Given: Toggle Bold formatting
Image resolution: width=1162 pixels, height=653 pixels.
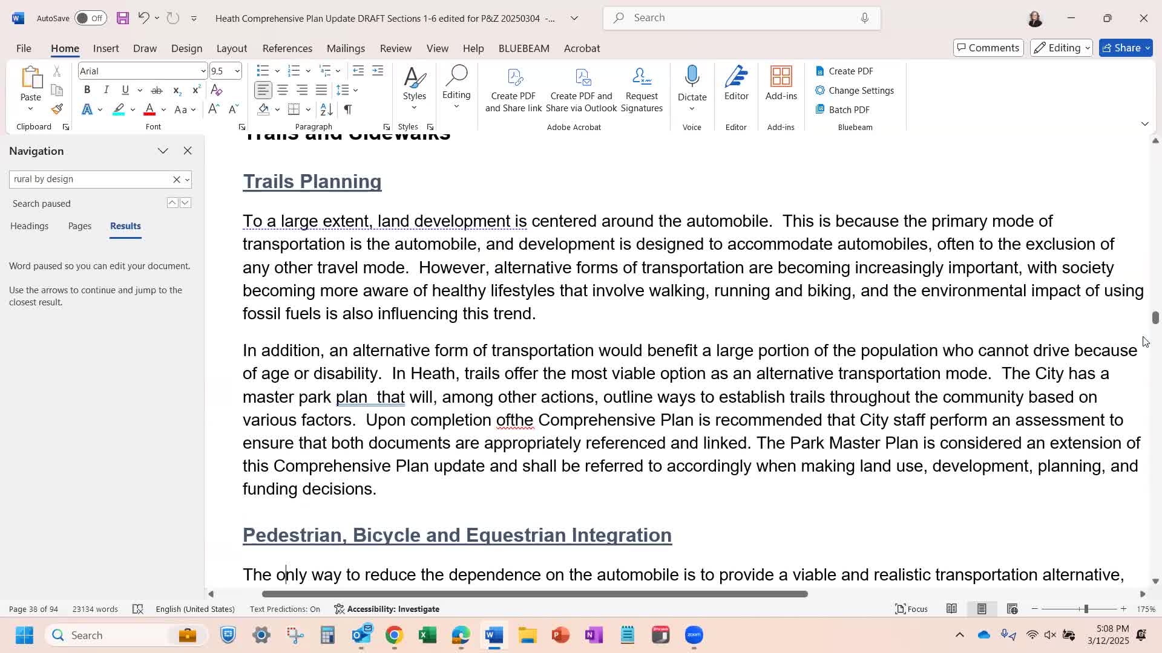Looking at the screenshot, I should tap(87, 90).
